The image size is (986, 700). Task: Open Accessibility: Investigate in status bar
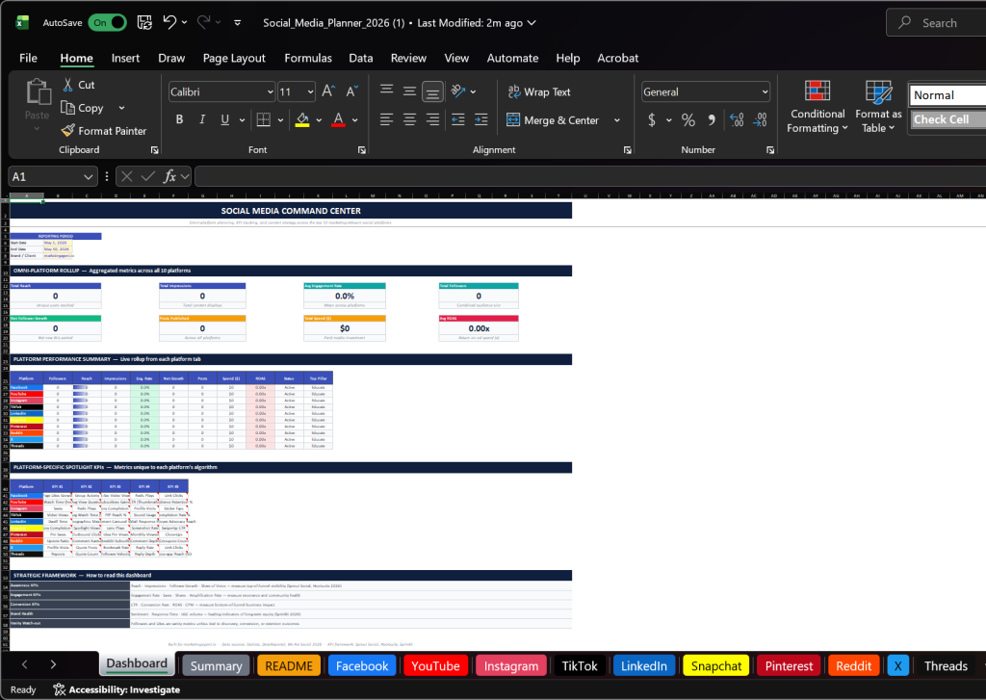pyautogui.click(x=116, y=689)
